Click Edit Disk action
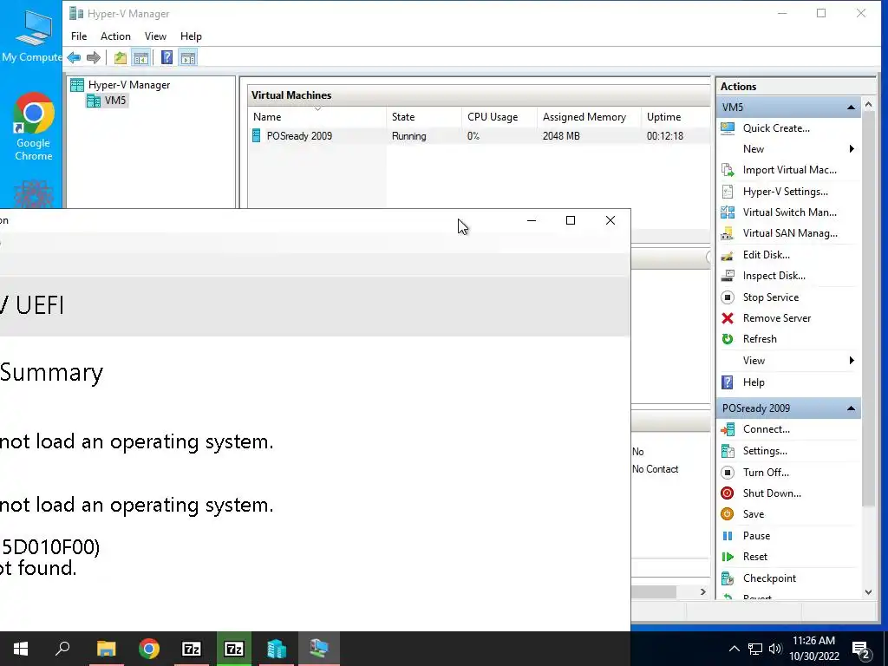The width and height of the screenshot is (888, 666). [x=767, y=255]
